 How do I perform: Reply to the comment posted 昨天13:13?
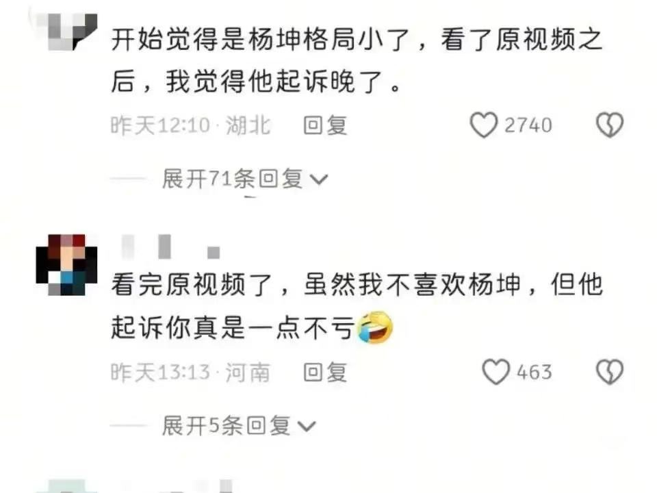pyautogui.click(x=325, y=372)
